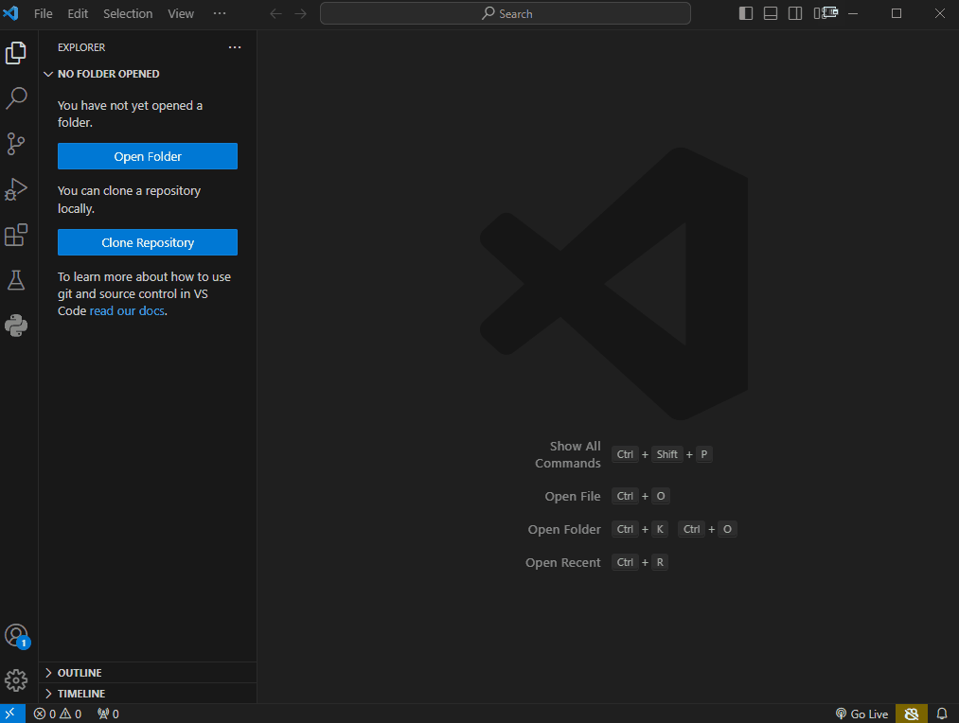This screenshot has height=723, width=959.
Task: Open the Edit menu
Action: coord(78,13)
